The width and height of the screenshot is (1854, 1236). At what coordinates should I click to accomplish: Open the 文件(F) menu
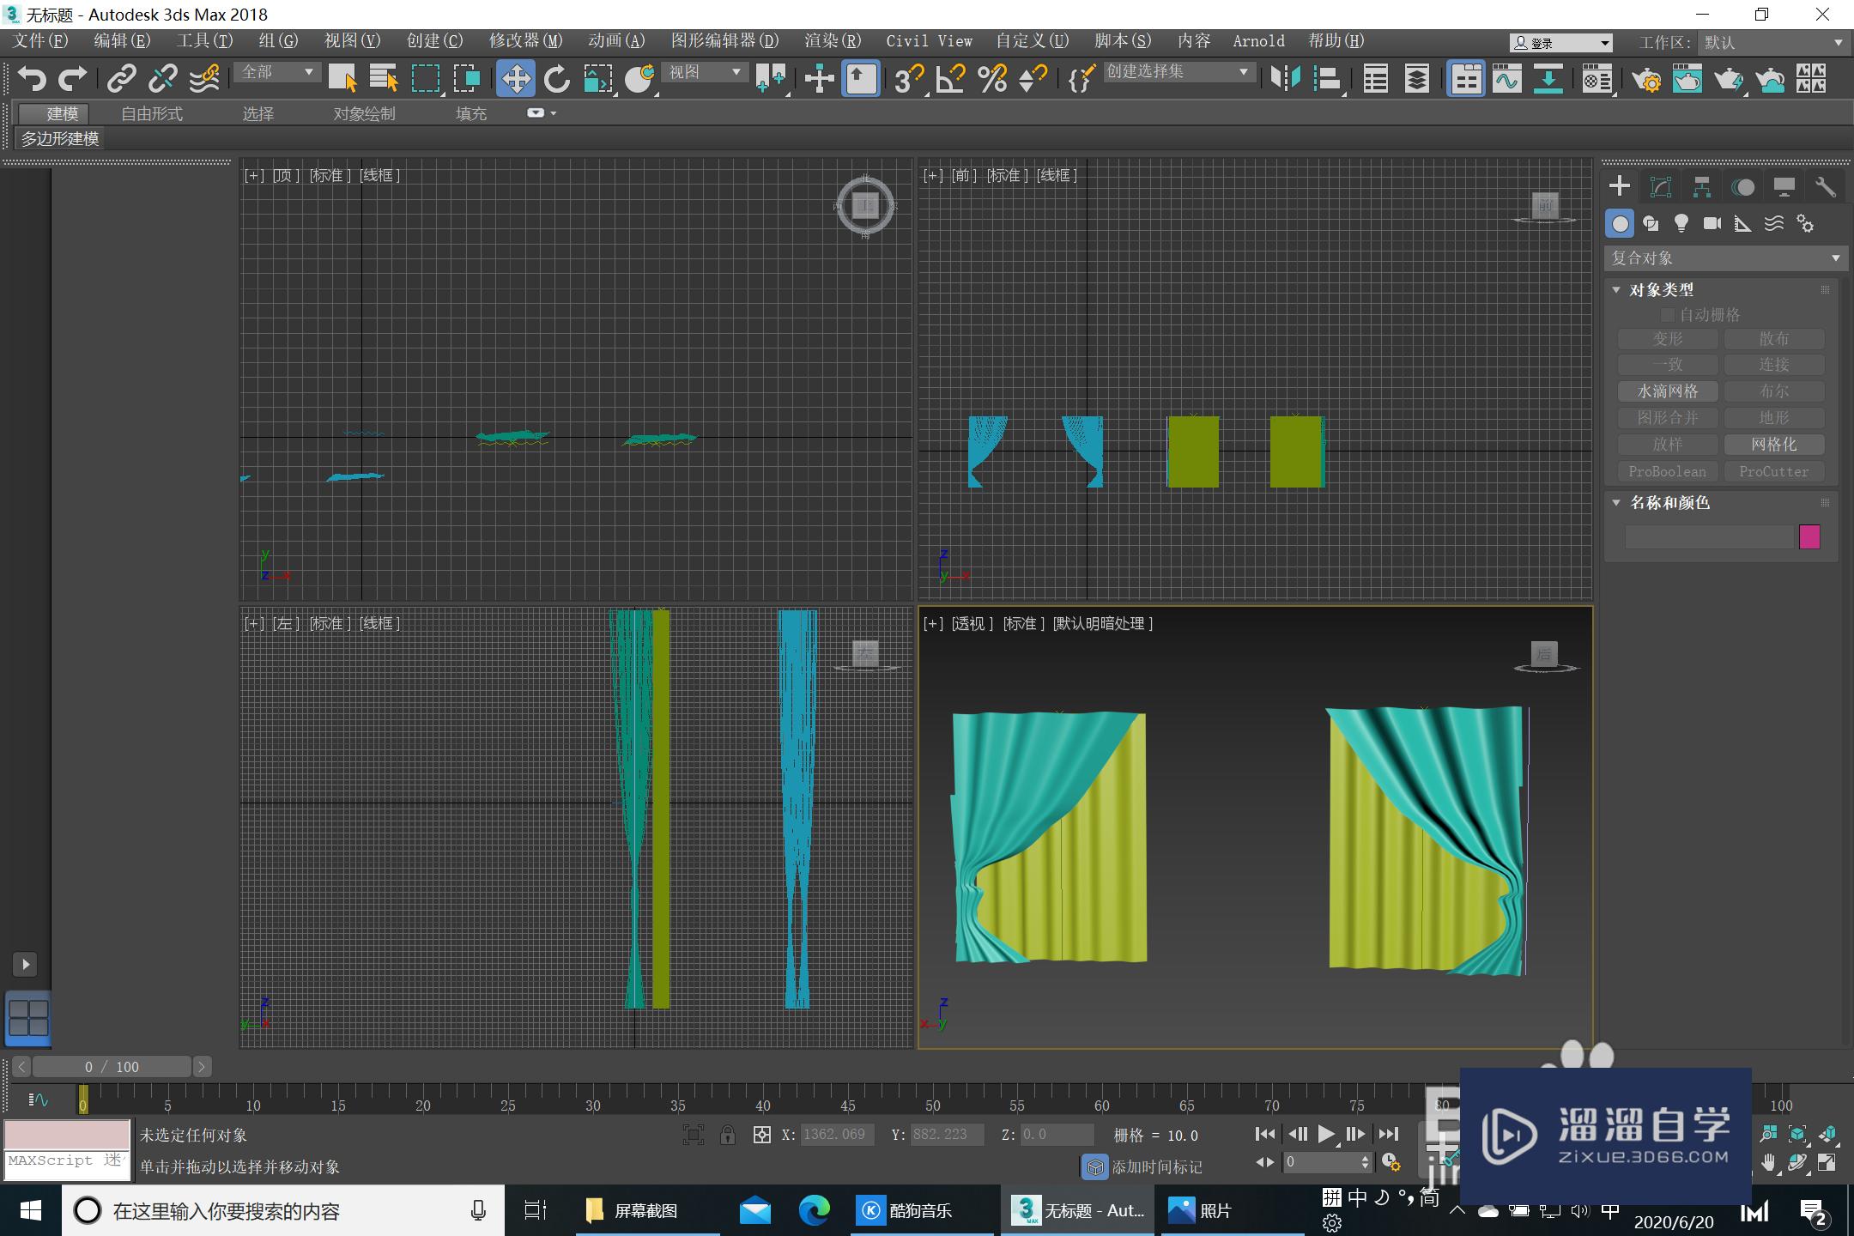[40, 41]
